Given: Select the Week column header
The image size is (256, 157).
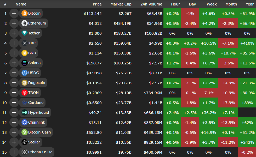Looking at the screenshot, I should coord(212,4).
